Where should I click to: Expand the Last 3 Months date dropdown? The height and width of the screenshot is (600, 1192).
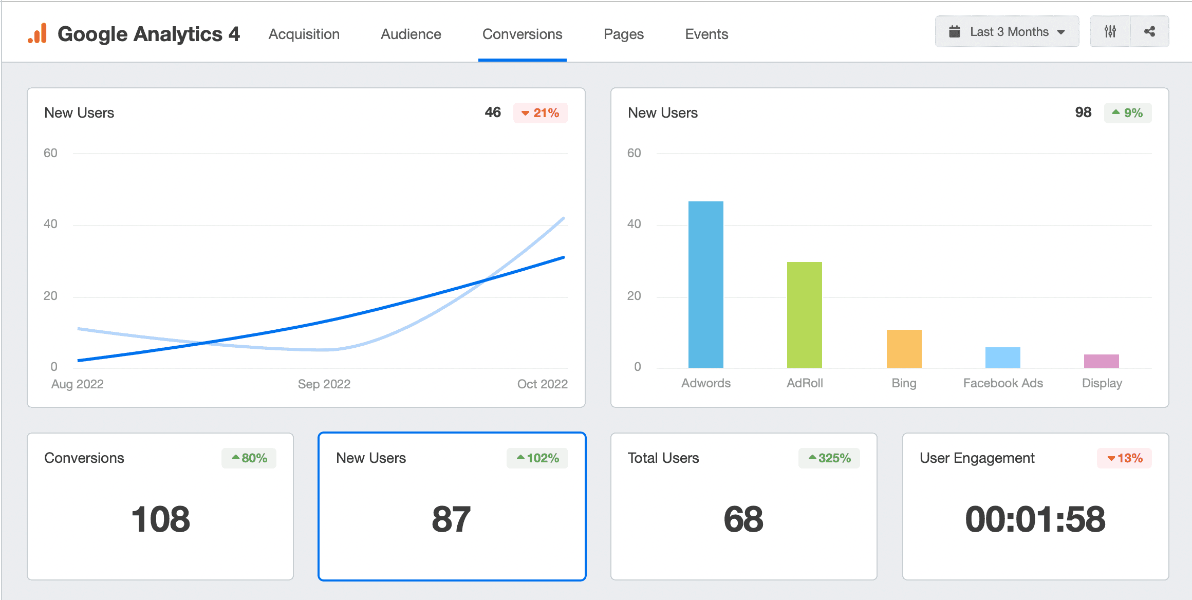point(1007,32)
